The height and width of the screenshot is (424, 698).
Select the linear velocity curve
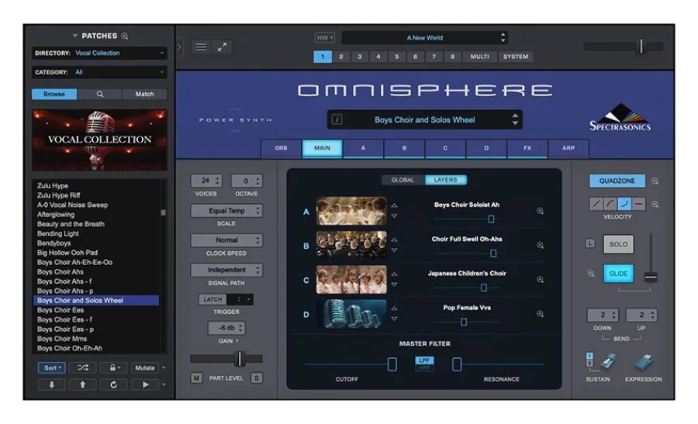[x=596, y=204]
